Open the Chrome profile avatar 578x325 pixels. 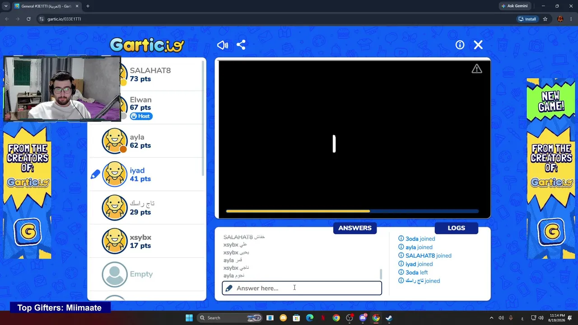pos(560,19)
